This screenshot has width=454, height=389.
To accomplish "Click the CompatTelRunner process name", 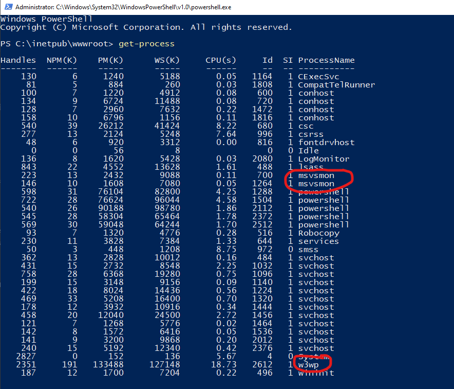I will [x=336, y=85].
